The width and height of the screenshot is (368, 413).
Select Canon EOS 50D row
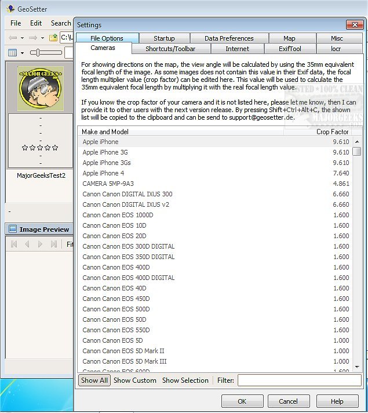tap(215, 319)
